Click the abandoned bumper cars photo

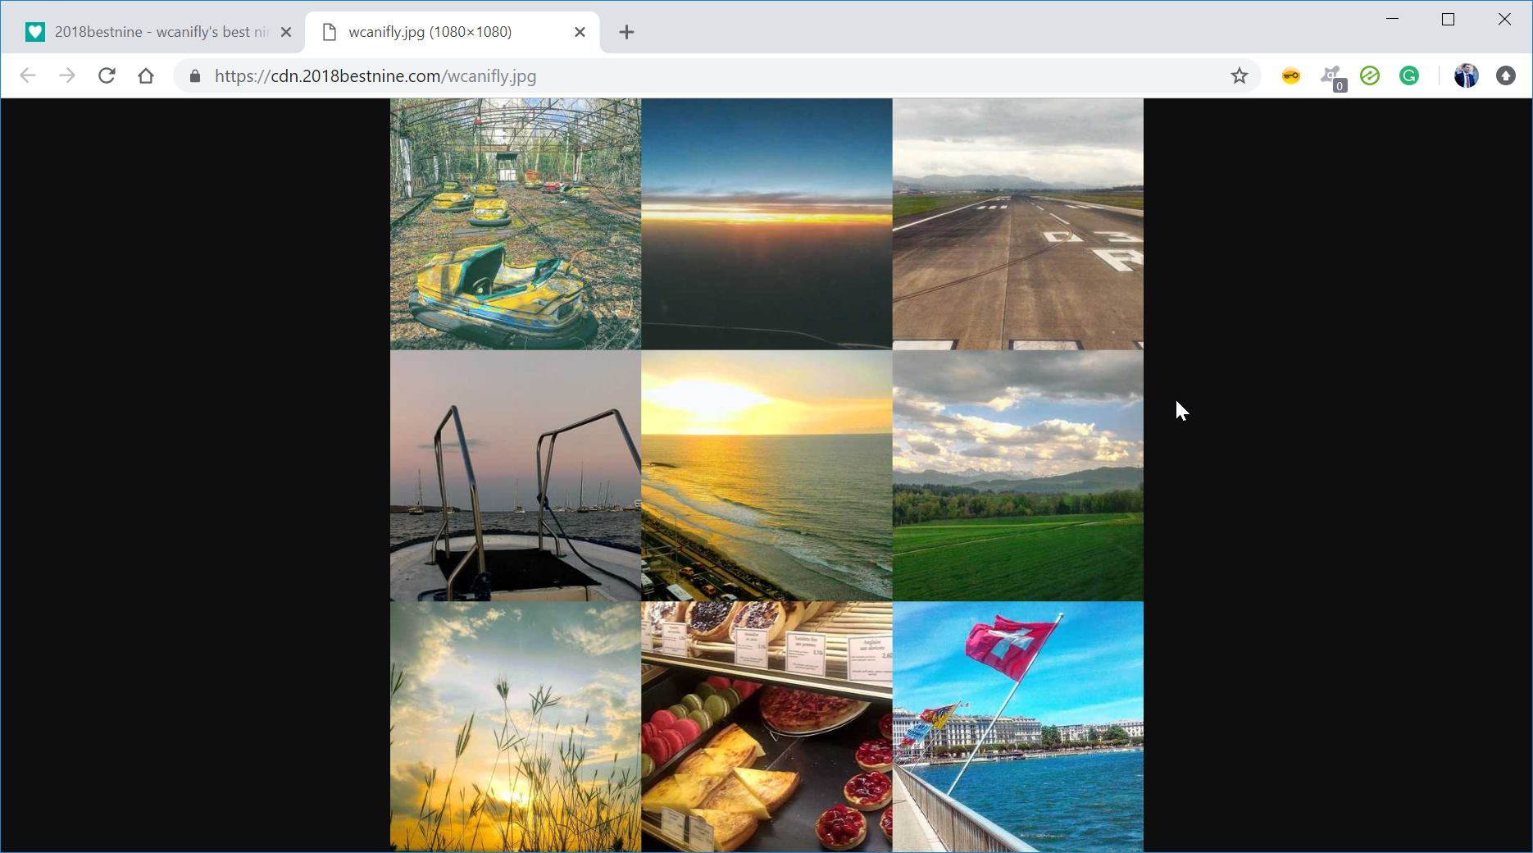pyautogui.click(x=516, y=224)
